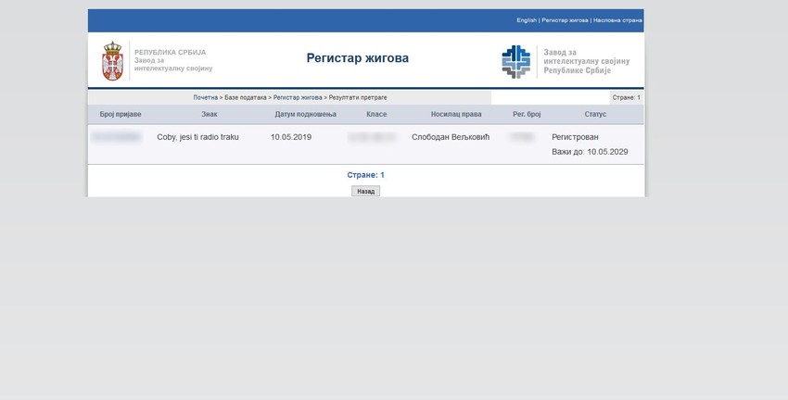The image size is (788, 400).
Task: Click the Регистар жигова page title
Action: (x=358, y=58)
